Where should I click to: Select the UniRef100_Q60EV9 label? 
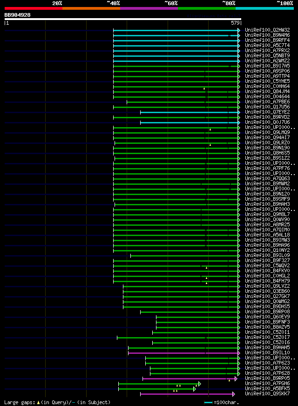click(267, 317)
